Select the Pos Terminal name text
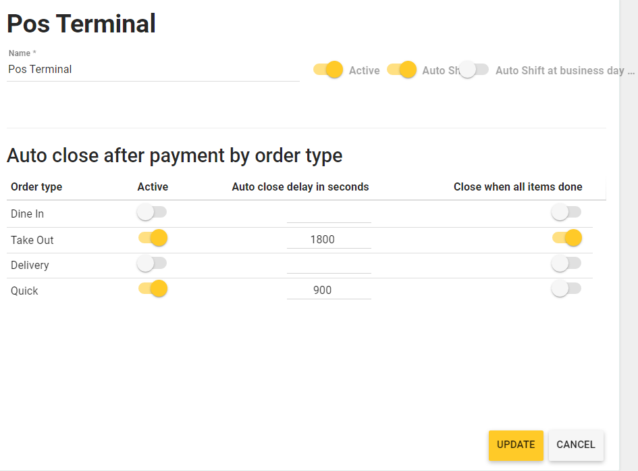Screen dimensions: 638x471 pos(40,69)
